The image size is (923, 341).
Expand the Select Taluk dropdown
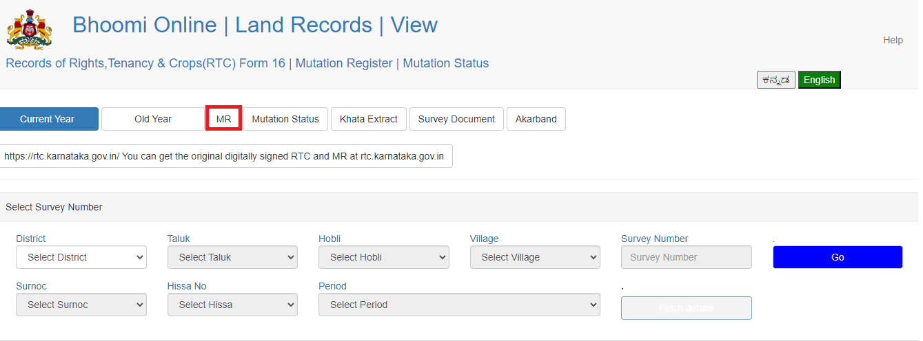tap(232, 257)
